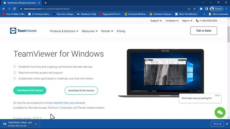Click the scrollbar down arrow

coord(229,118)
